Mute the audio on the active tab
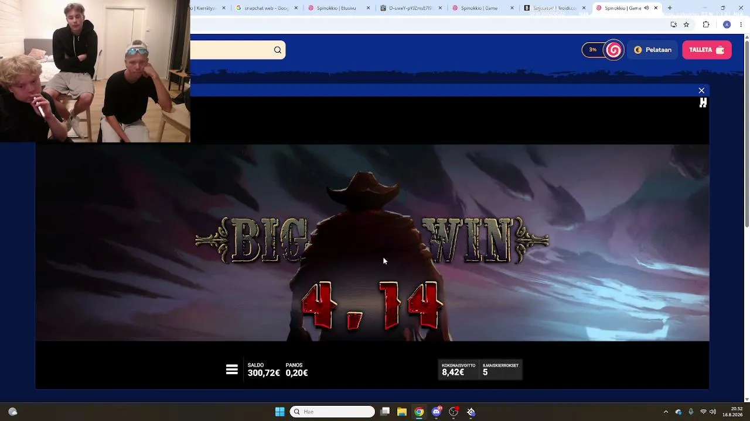This screenshot has width=750, height=421. point(646,8)
